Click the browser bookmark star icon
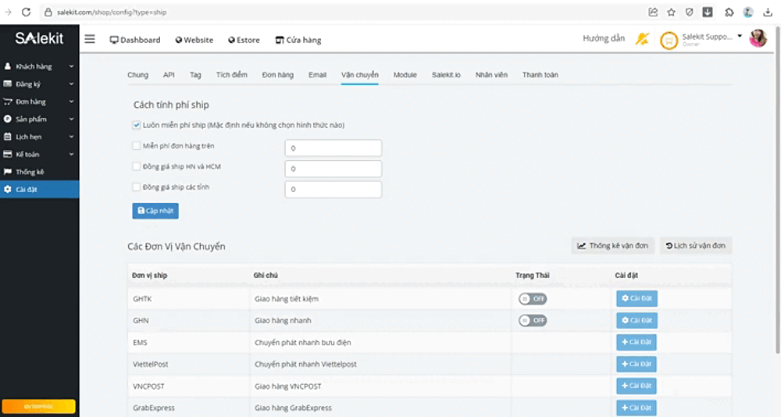 tap(671, 12)
